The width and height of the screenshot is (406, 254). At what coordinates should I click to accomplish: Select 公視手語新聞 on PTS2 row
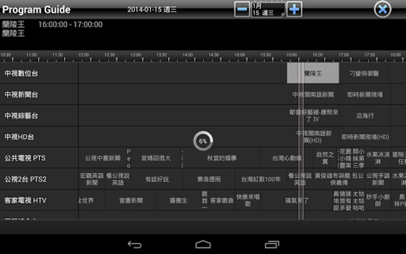click(x=378, y=179)
